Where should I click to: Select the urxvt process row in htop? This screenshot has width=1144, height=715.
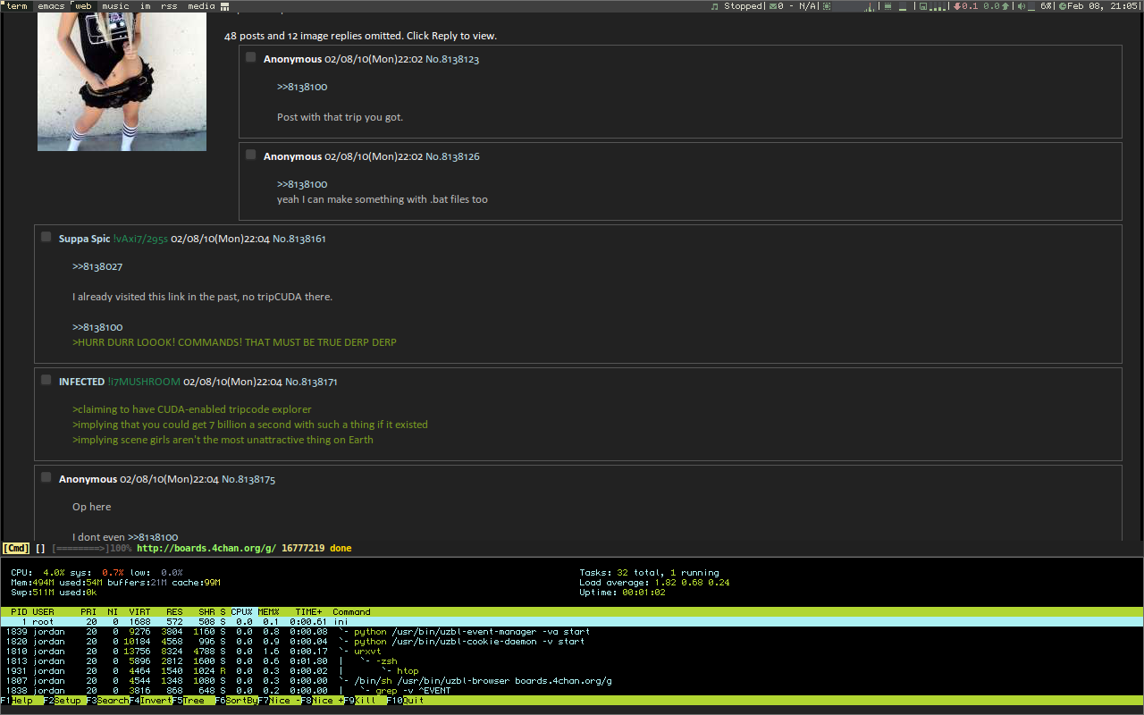[572, 652]
